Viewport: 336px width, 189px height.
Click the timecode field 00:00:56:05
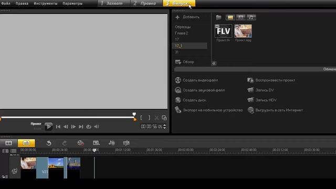click(x=152, y=127)
